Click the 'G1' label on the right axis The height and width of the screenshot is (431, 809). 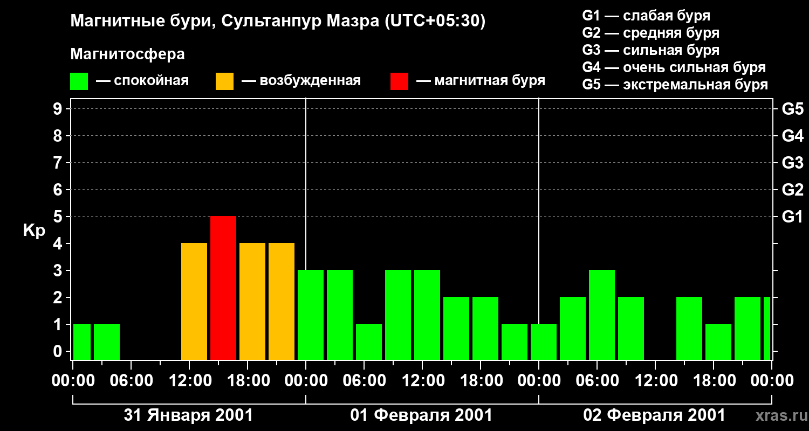(x=792, y=217)
